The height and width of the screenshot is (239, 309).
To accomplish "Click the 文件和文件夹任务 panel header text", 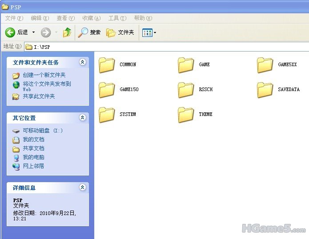I will pyautogui.click(x=36, y=63).
